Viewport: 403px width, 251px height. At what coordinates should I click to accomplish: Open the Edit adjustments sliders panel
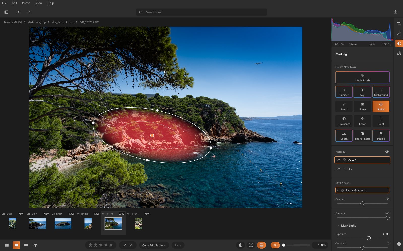399,53
